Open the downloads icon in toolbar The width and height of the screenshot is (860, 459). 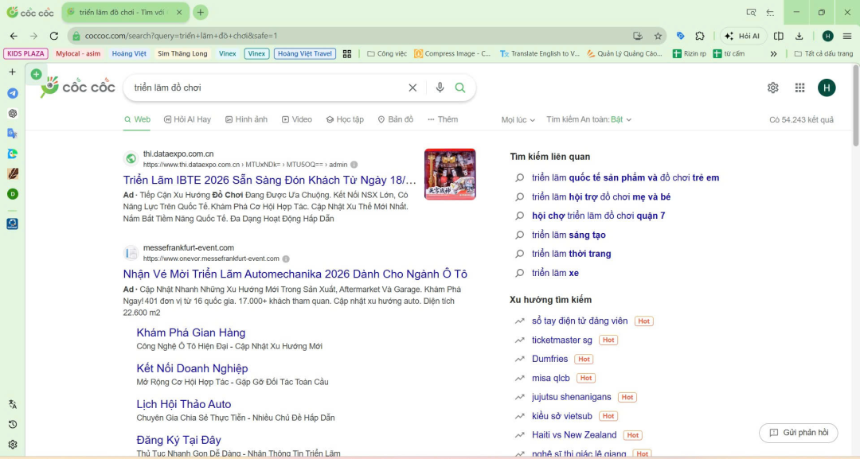[799, 36]
